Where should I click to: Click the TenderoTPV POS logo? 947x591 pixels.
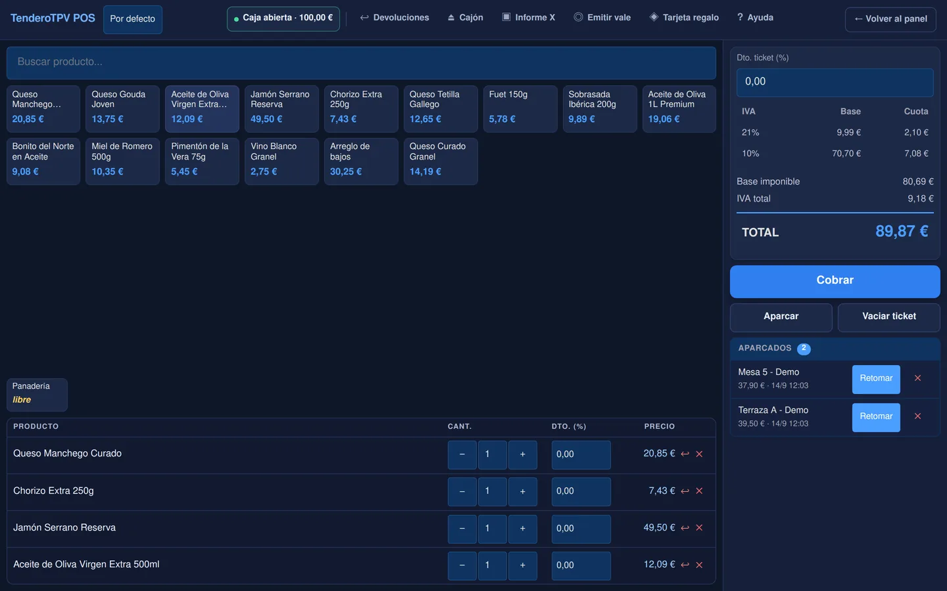click(x=53, y=18)
